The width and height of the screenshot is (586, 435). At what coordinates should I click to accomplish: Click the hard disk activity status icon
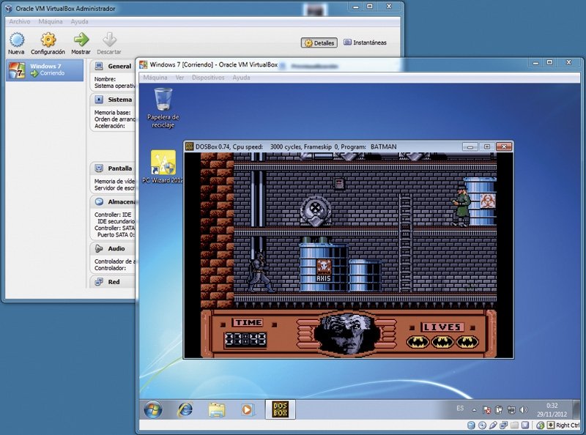[471, 425]
